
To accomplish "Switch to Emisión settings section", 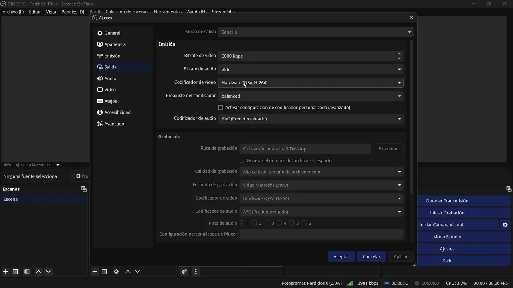I will point(123,56).
